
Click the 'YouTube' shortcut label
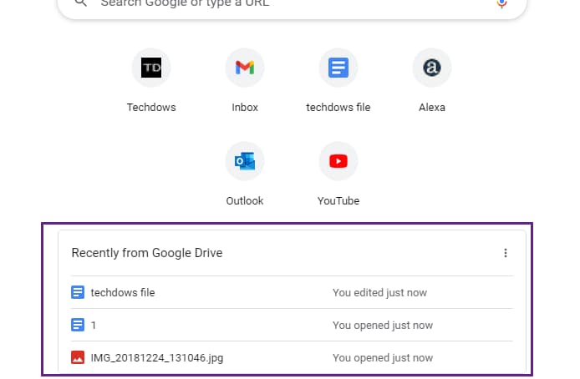[338, 201]
